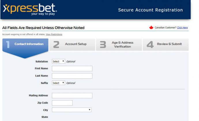
Task: Open the View Restrictions link
Action: click(x=54, y=34)
